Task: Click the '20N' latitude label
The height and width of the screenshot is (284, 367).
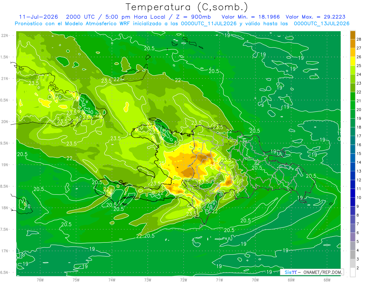Action: click(x=5, y=122)
